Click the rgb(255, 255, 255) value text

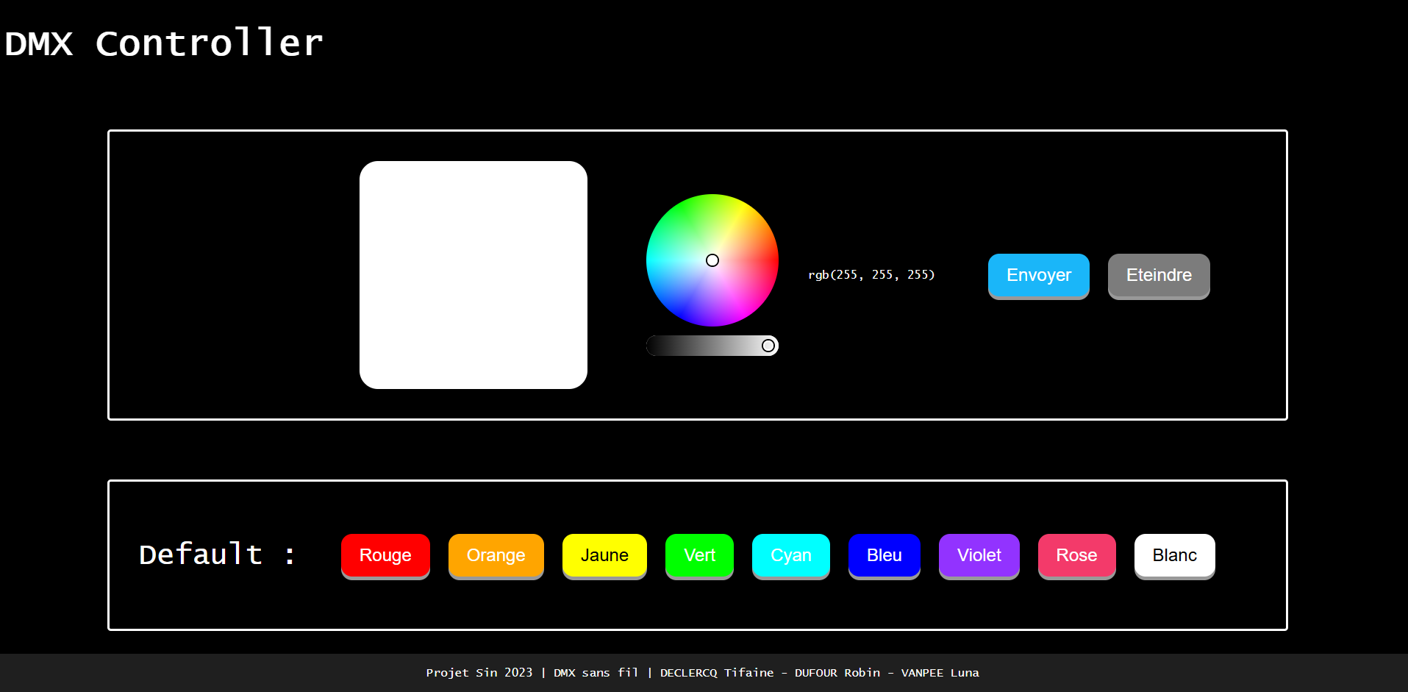coord(871,275)
